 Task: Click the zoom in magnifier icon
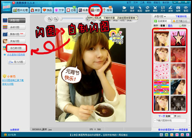49,19
